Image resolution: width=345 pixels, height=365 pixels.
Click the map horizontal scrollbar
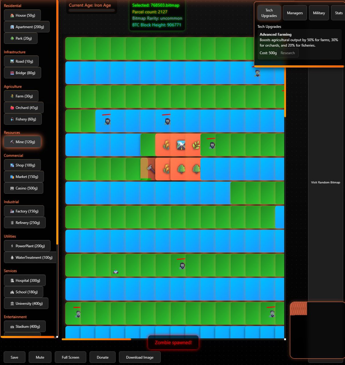96,339
